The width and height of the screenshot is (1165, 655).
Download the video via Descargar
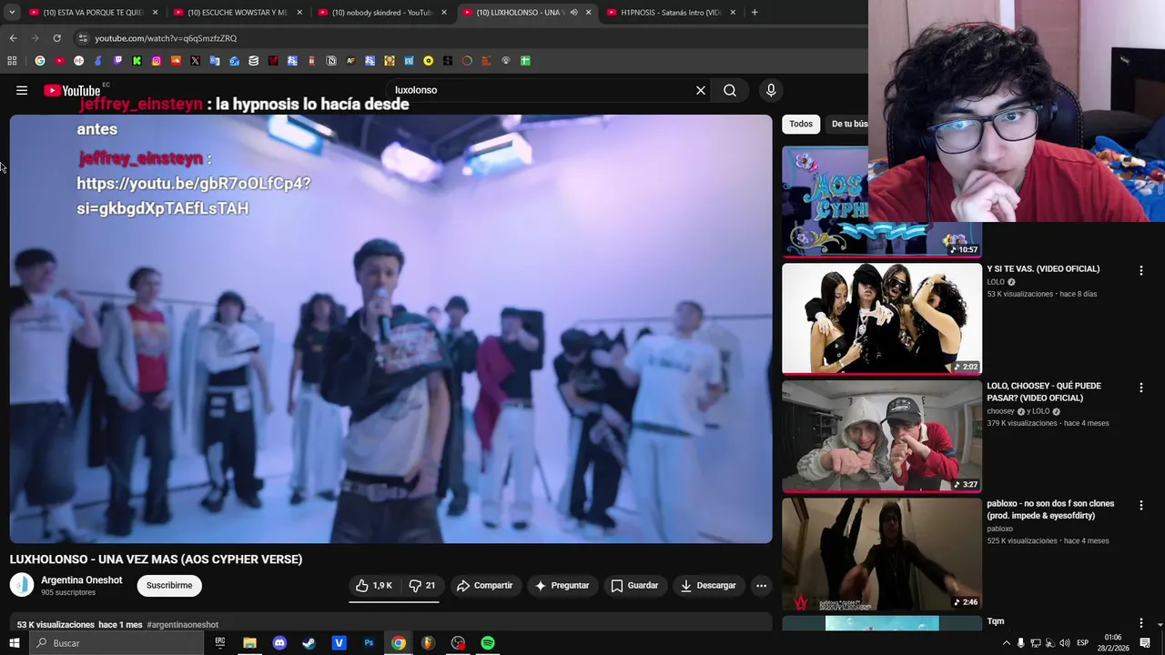(x=708, y=585)
